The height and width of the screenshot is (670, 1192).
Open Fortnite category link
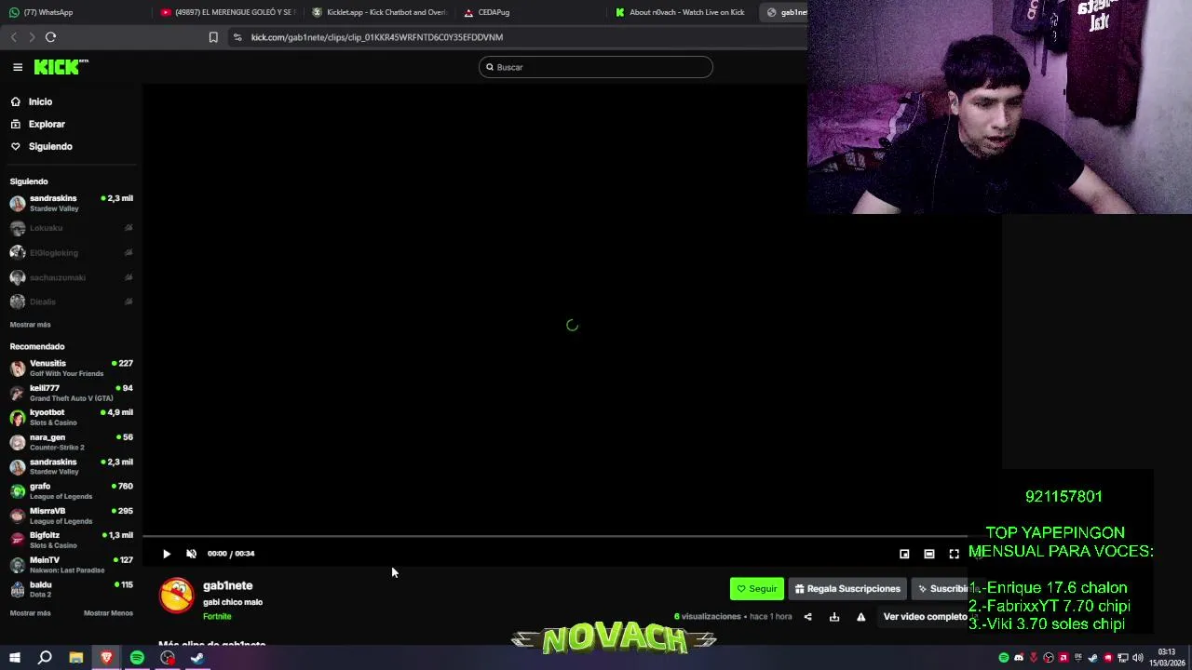pyautogui.click(x=217, y=616)
